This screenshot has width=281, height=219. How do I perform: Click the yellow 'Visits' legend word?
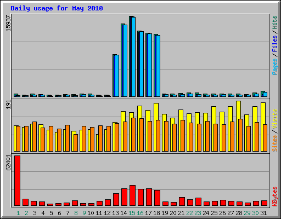coord(275,119)
